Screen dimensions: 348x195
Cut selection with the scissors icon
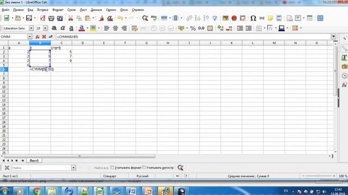point(71,18)
